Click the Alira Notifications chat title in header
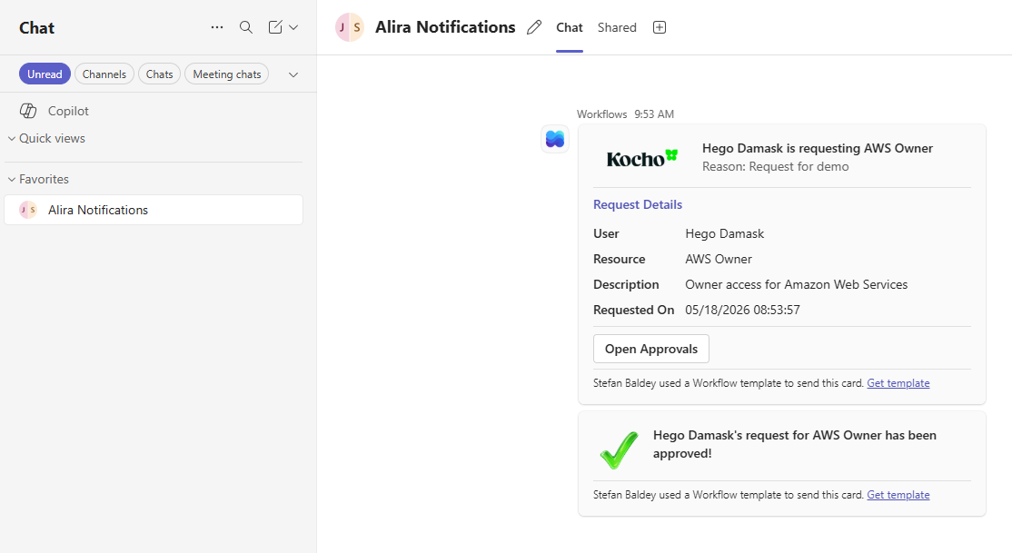 pos(445,27)
